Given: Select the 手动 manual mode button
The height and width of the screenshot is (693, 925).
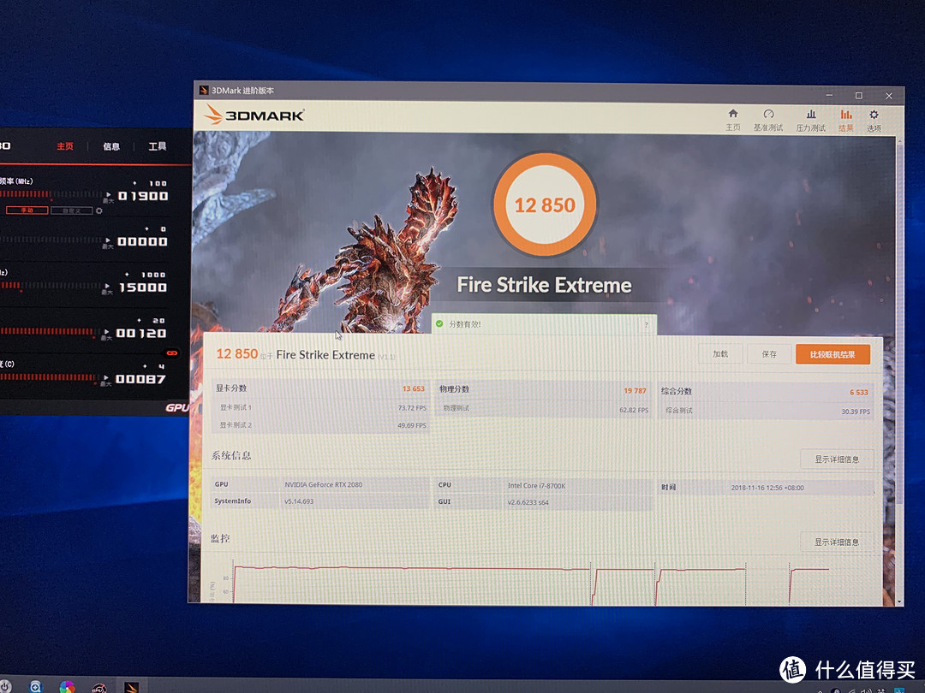Looking at the screenshot, I should tap(27, 210).
